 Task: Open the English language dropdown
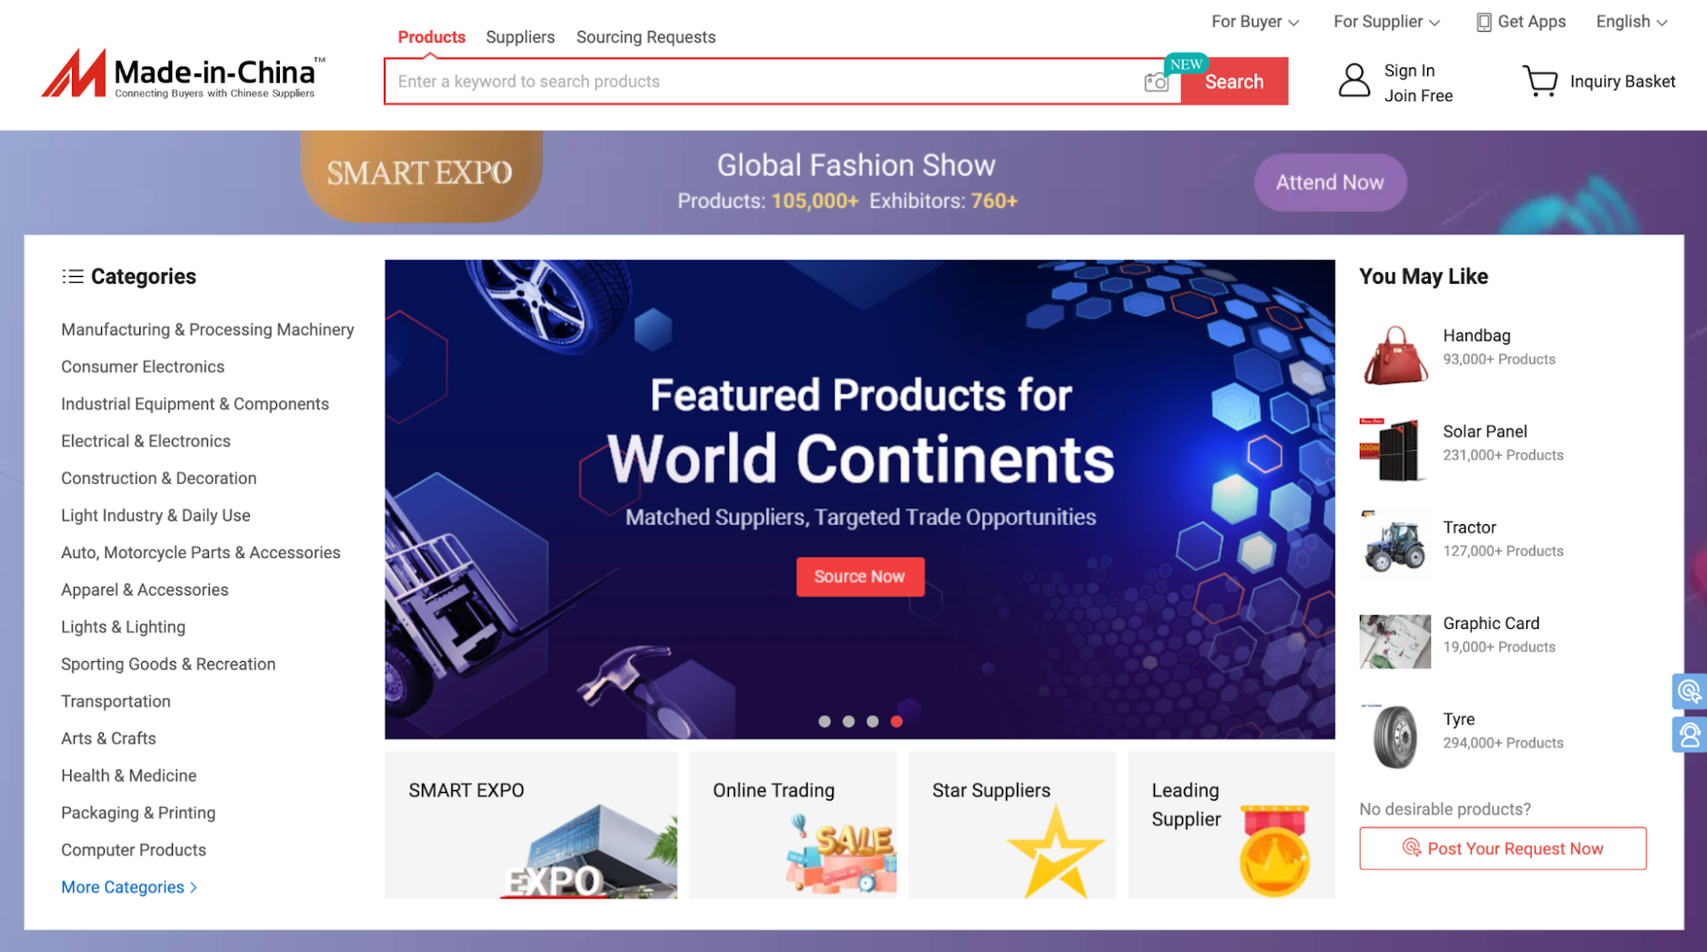coord(1631,22)
